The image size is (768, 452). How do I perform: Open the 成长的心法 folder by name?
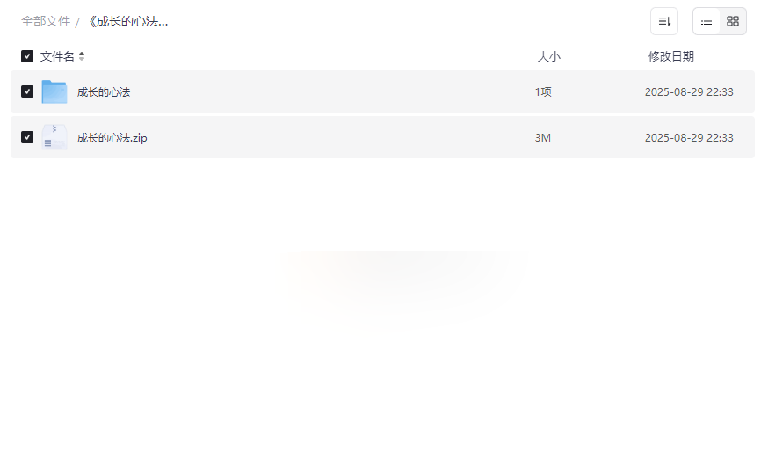[x=104, y=91]
